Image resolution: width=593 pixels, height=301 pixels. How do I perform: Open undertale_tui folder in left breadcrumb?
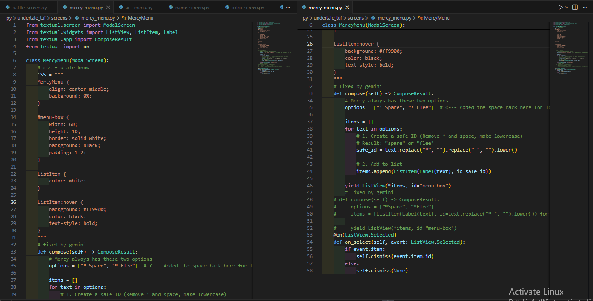click(x=31, y=18)
